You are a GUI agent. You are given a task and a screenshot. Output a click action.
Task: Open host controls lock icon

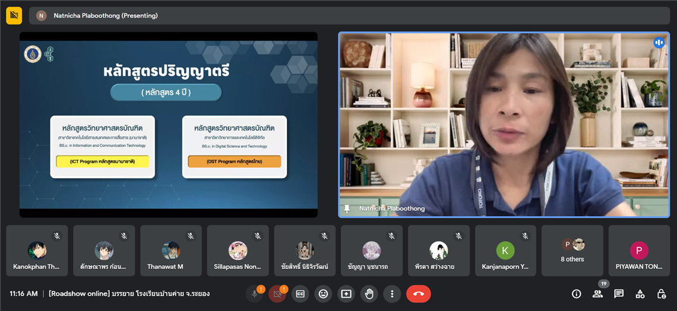pos(661,294)
